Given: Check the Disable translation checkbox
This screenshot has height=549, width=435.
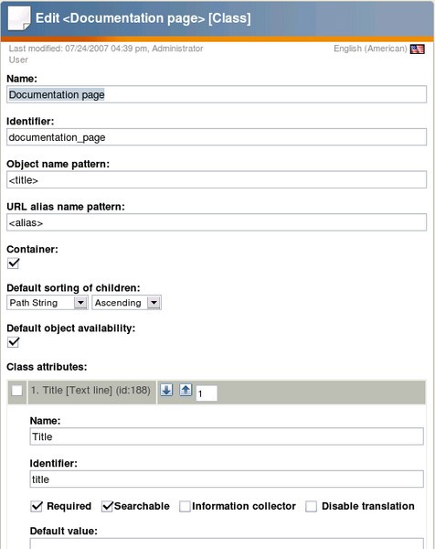Looking at the screenshot, I should [311, 506].
